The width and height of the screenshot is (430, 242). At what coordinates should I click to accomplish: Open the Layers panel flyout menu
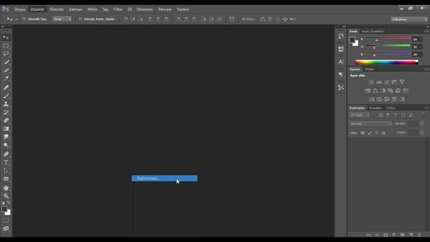(427, 108)
